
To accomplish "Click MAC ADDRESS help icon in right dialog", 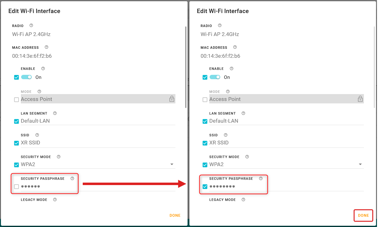I will click(x=235, y=47).
